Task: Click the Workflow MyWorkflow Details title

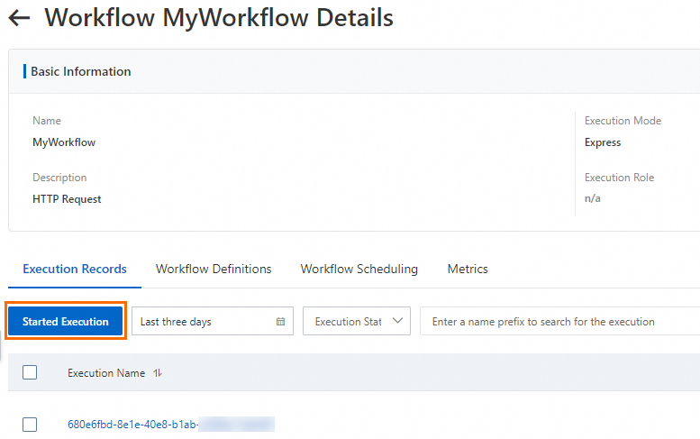Action: pos(219,18)
